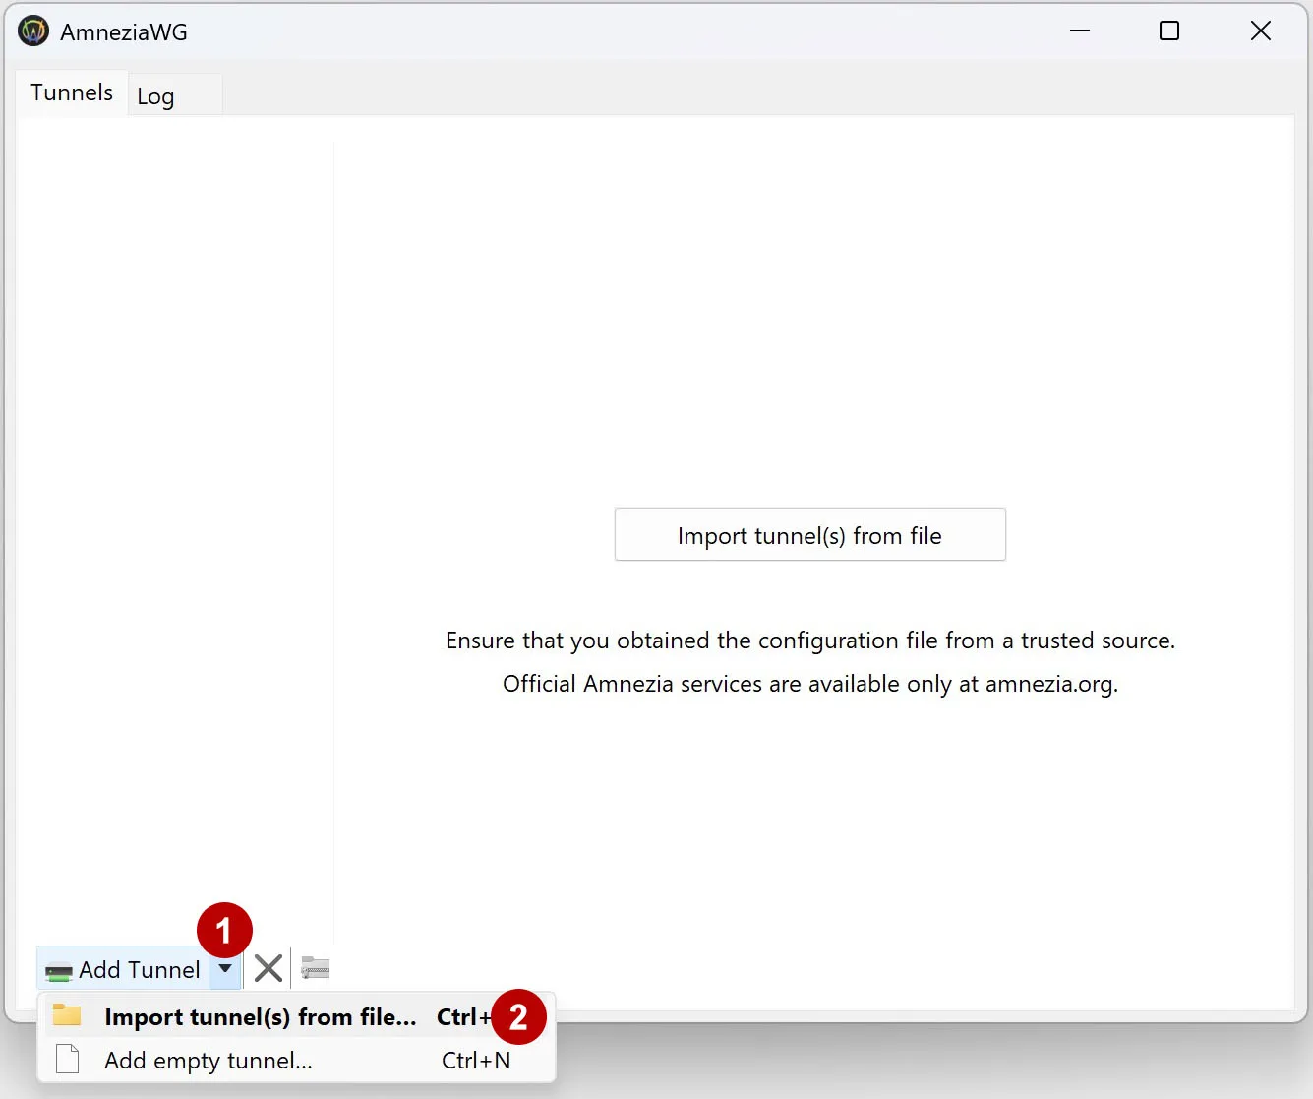Click the red numbered badge 1 annotation

point(224,929)
